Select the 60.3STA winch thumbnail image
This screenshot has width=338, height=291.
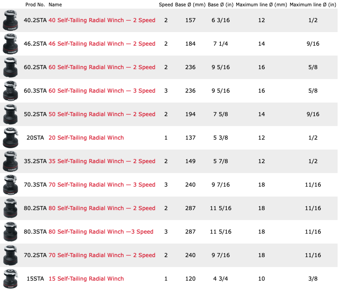pyautogui.click(x=10, y=91)
